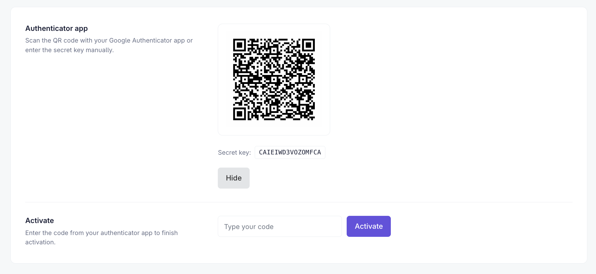Click the QR code's top-left finder square
The width and height of the screenshot is (596, 274).
click(239, 45)
